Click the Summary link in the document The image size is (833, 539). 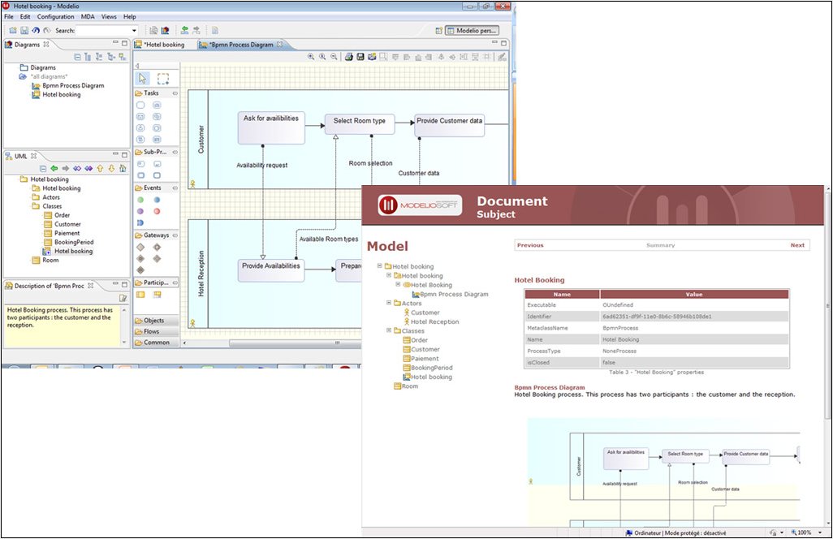click(660, 245)
